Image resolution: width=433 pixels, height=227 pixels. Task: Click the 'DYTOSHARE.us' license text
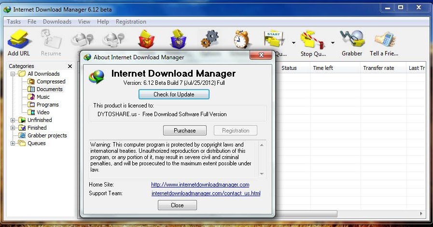click(x=117, y=114)
